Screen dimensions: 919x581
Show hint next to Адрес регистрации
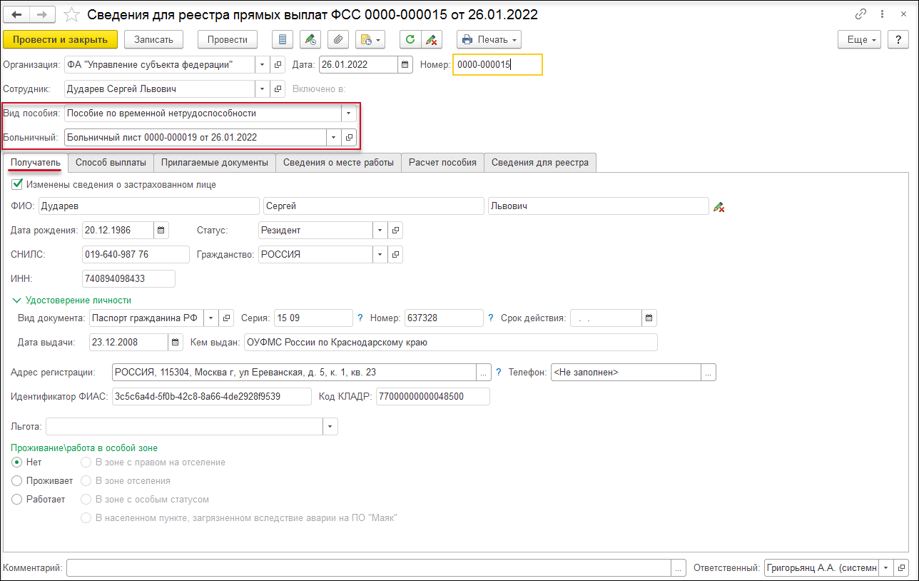click(499, 373)
